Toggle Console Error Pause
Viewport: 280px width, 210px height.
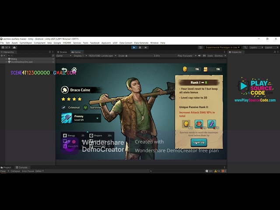[28, 171]
